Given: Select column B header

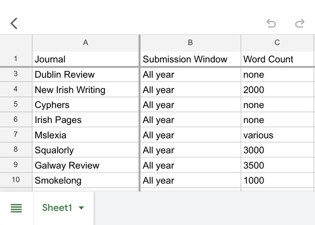Looking at the screenshot, I should coord(191,43).
